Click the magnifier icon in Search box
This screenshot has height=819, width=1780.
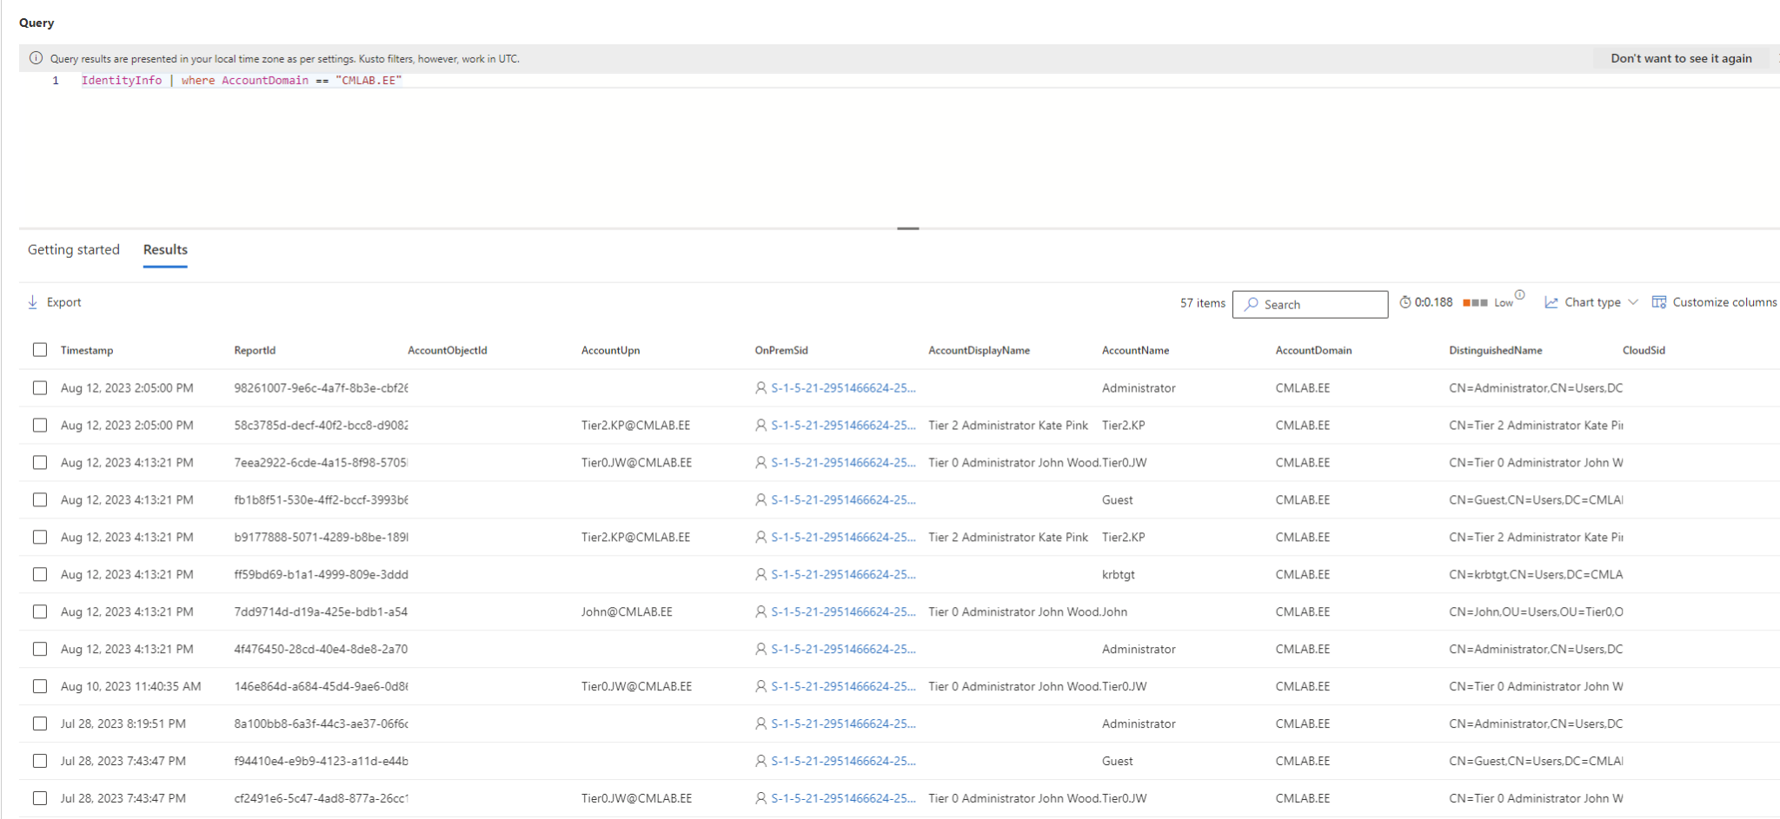(1252, 304)
